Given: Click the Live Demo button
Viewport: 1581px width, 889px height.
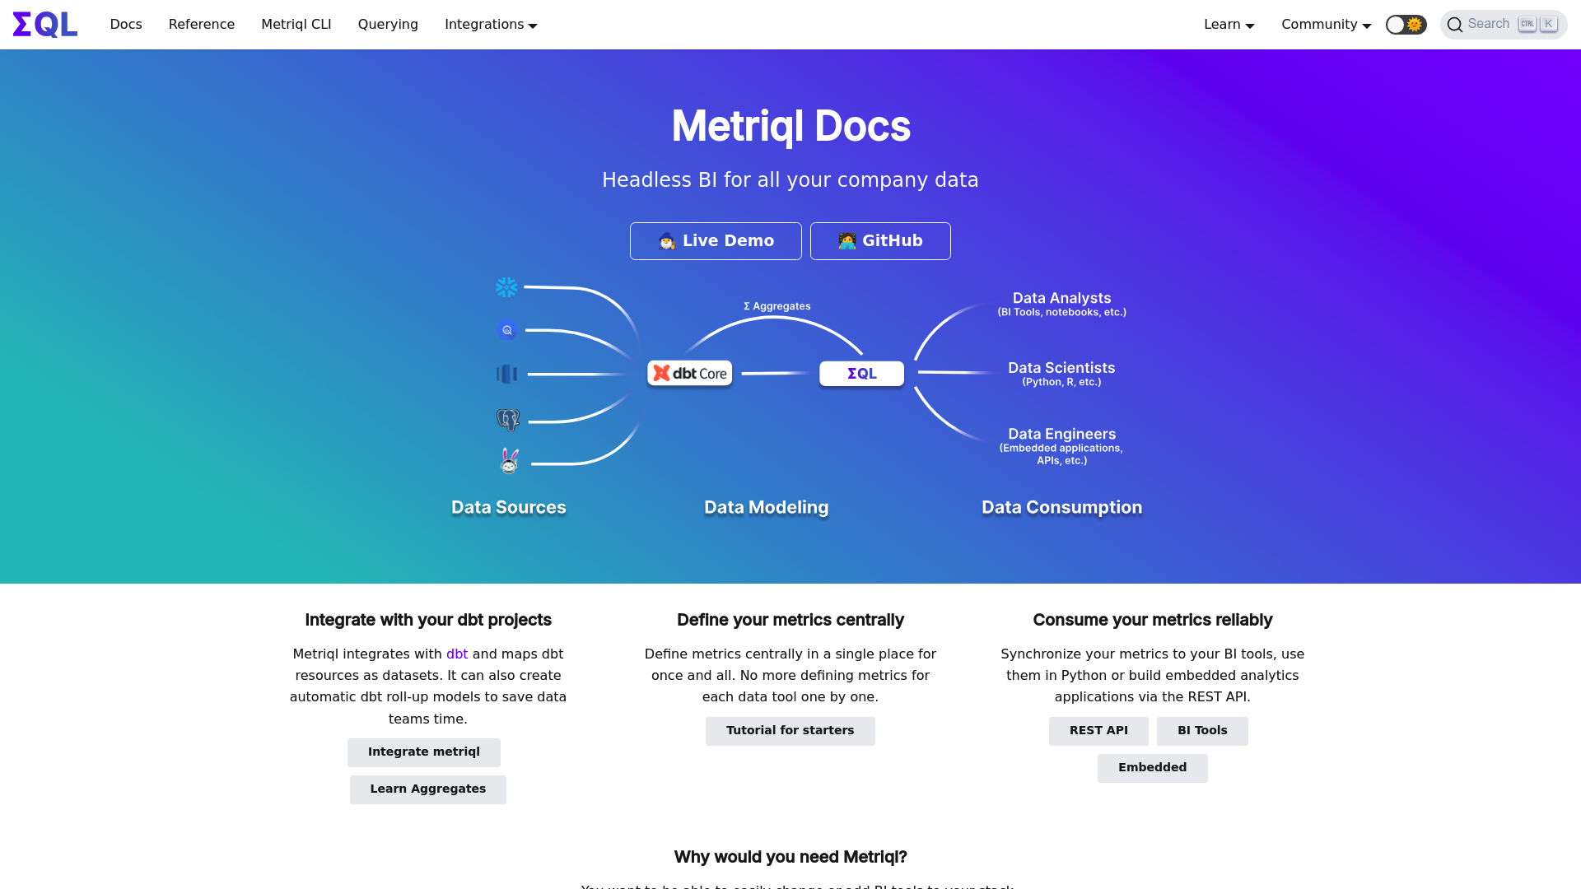Looking at the screenshot, I should pos(716,240).
